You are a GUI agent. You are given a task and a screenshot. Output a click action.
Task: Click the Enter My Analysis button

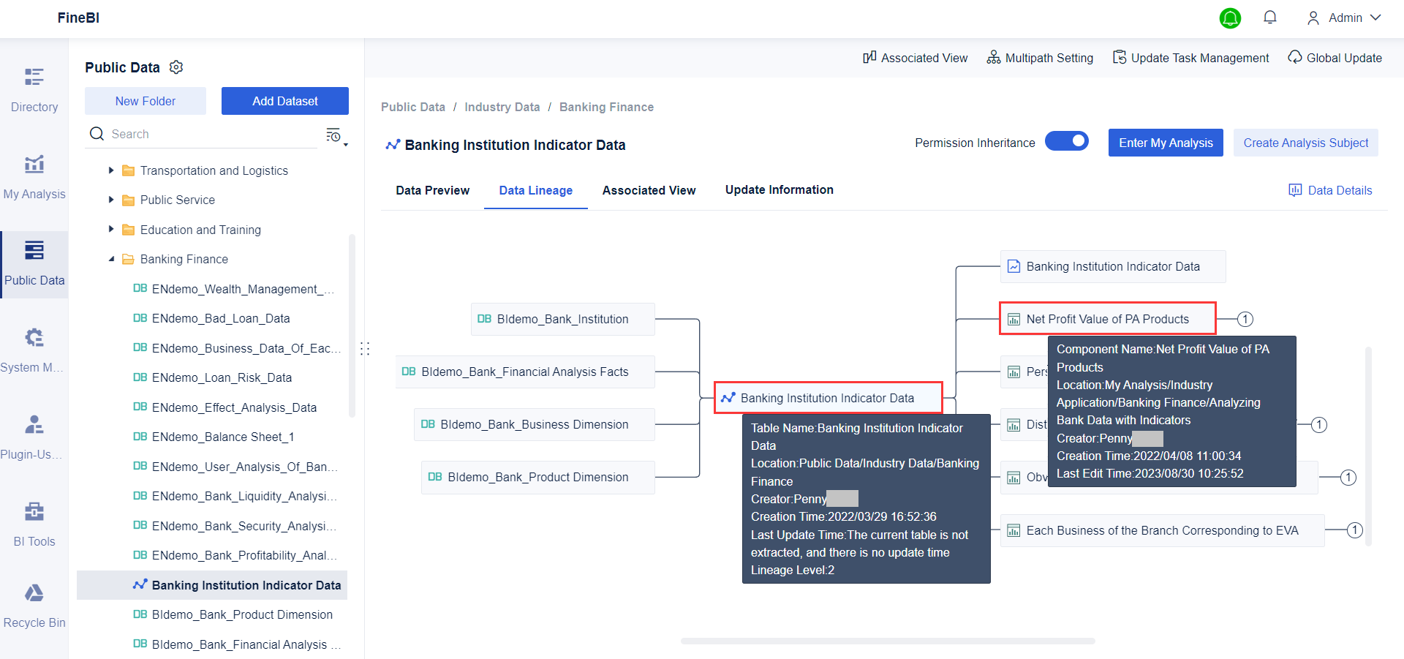click(x=1166, y=143)
